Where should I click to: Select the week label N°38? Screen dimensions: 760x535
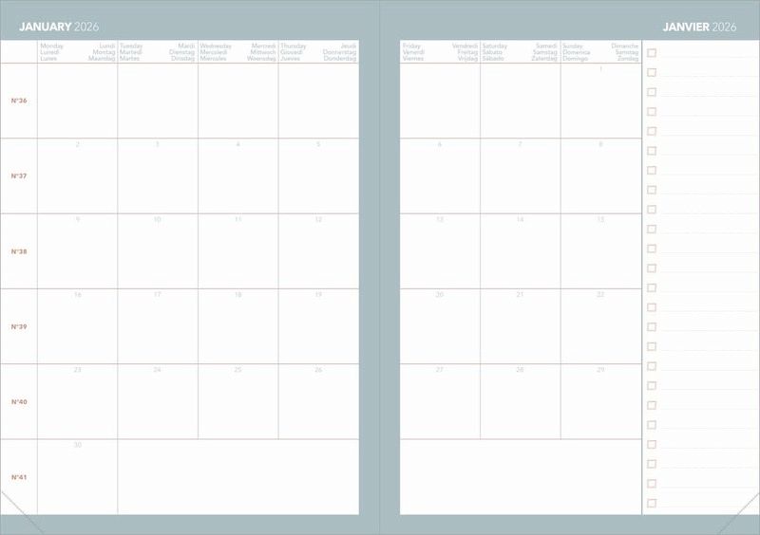pyautogui.click(x=19, y=251)
